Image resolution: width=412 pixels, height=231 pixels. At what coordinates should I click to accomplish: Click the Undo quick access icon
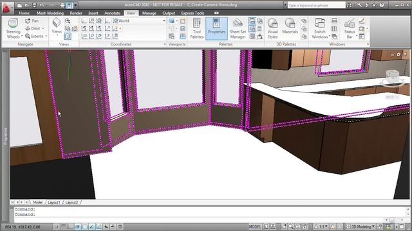click(x=42, y=5)
